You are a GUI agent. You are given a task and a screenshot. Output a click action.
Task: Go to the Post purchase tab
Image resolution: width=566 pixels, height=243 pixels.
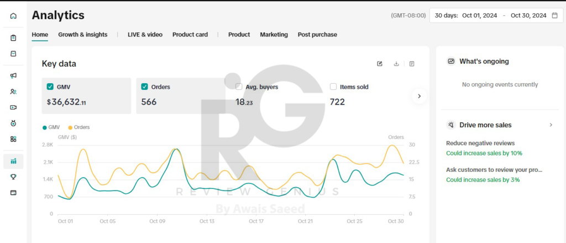pyautogui.click(x=317, y=34)
